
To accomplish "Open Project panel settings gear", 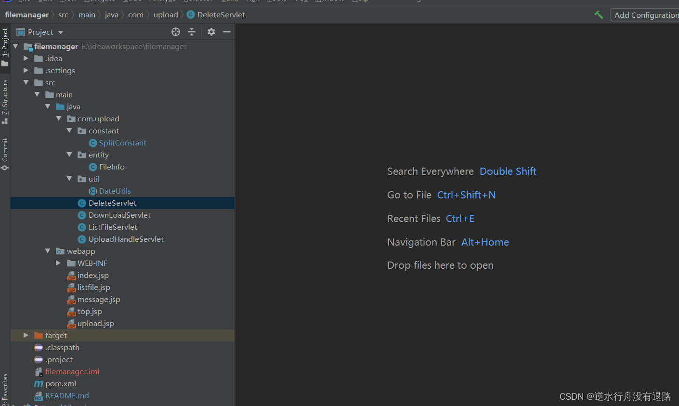I will [x=211, y=32].
